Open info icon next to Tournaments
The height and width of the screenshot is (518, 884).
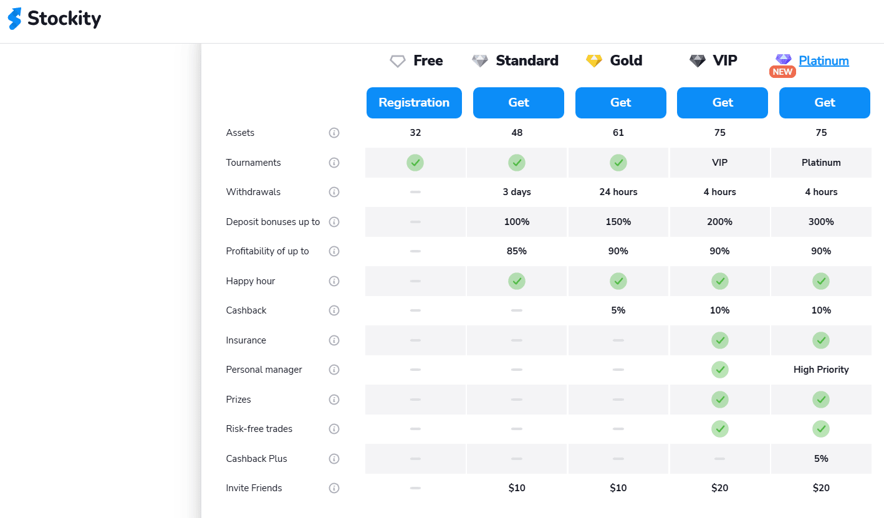point(334,163)
